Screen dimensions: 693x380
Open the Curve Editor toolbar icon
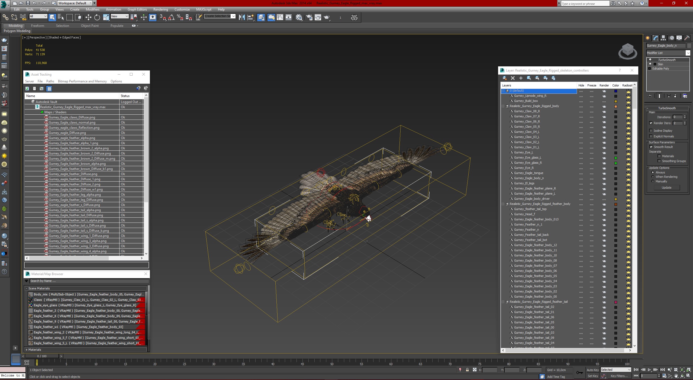click(x=280, y=18)
